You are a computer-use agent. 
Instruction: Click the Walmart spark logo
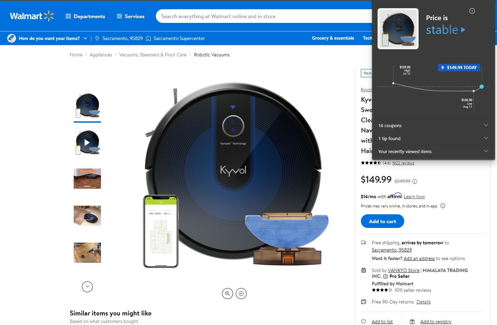pos(49,16)
